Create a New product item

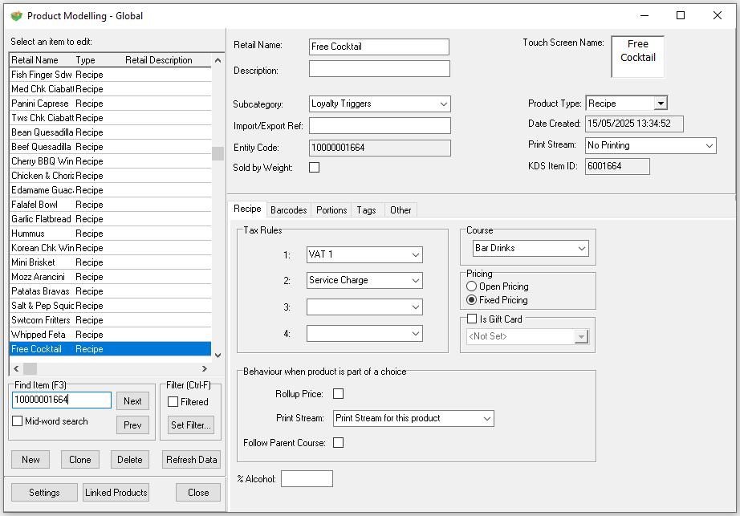click(x=30, y=459)
